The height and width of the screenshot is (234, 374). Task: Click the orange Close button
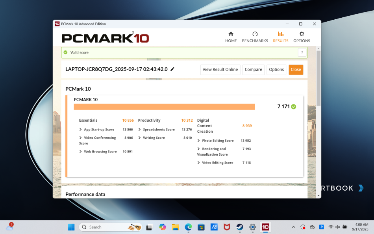pos(296,70)
